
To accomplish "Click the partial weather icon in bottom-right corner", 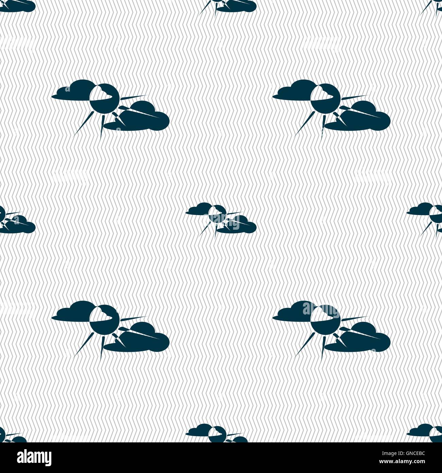I will click(424, 433).
